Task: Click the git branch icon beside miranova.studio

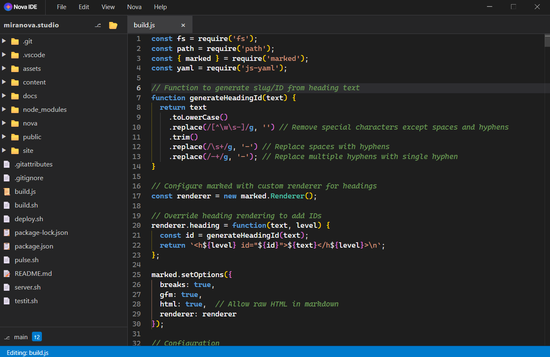Action: 98,25
